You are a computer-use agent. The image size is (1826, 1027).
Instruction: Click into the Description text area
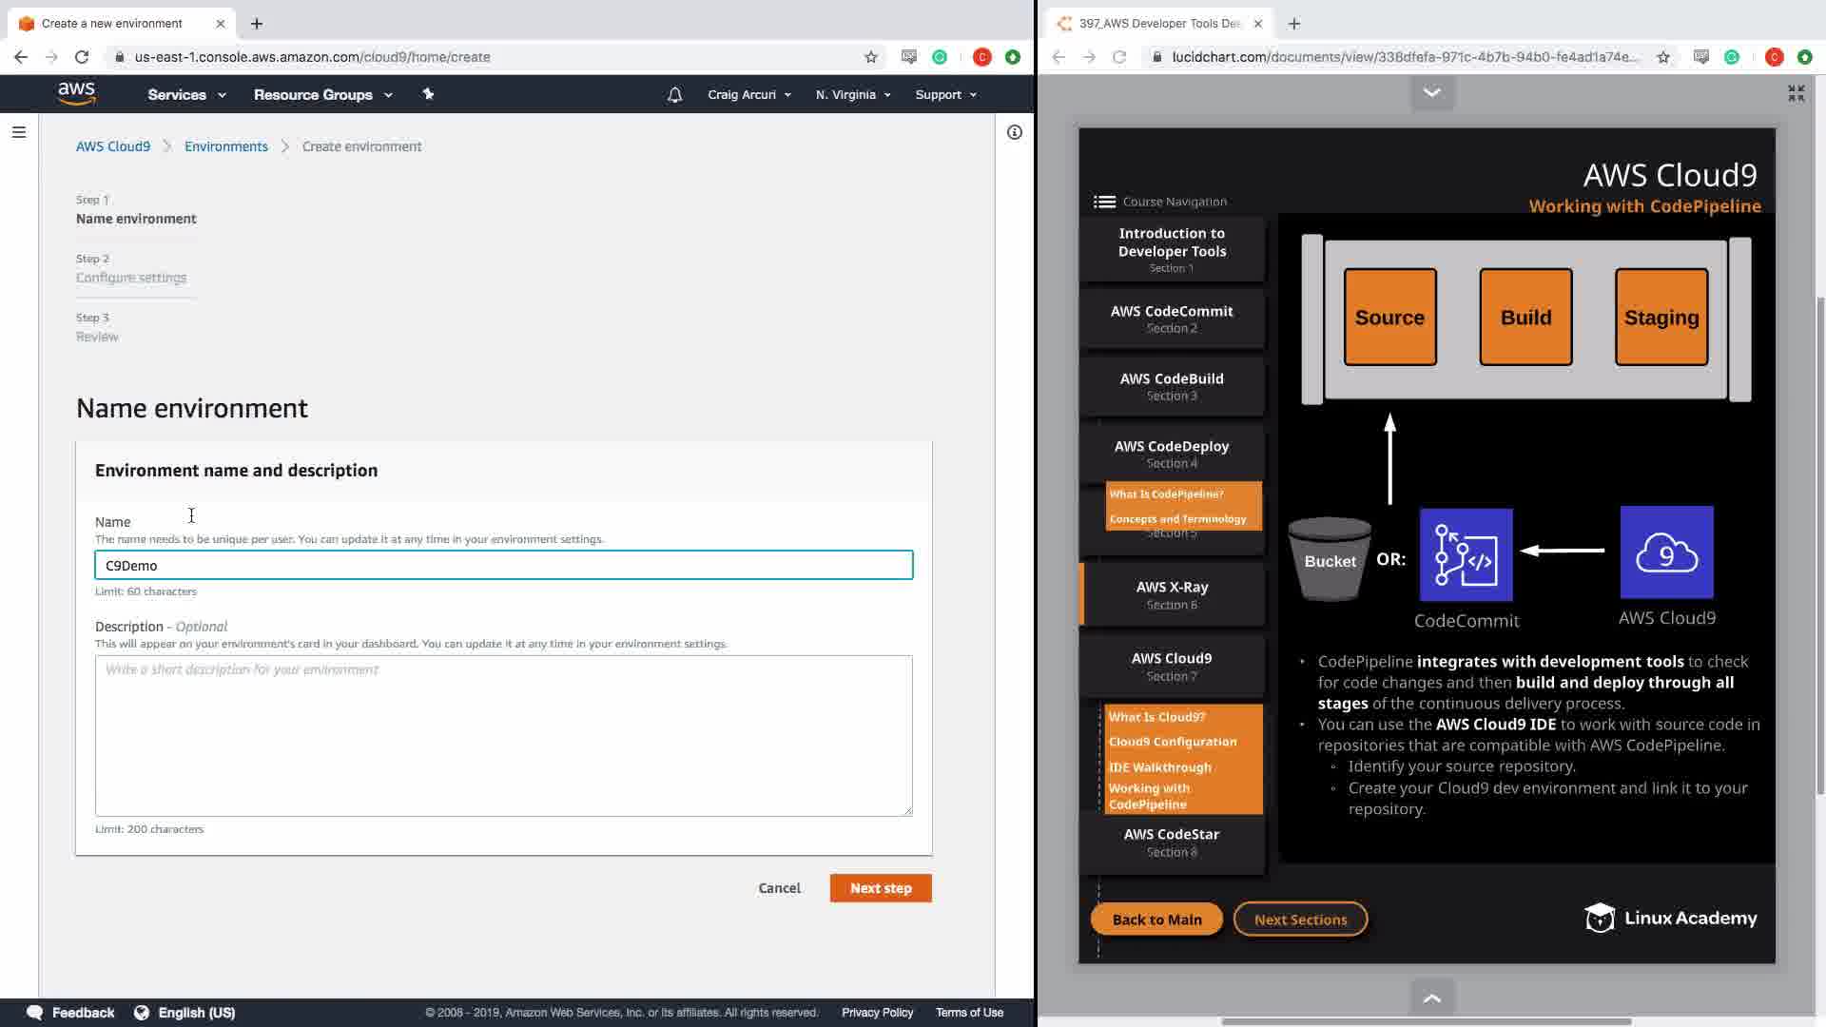(x=503, y=735)
